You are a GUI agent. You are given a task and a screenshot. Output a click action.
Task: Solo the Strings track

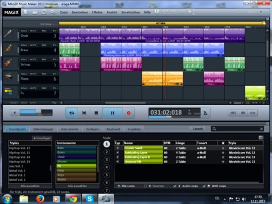(24, 59)
